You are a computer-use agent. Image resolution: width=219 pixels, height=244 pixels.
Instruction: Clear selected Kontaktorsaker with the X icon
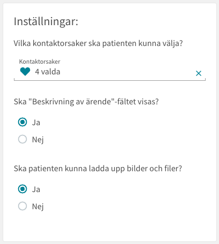[x=199, y=73]
